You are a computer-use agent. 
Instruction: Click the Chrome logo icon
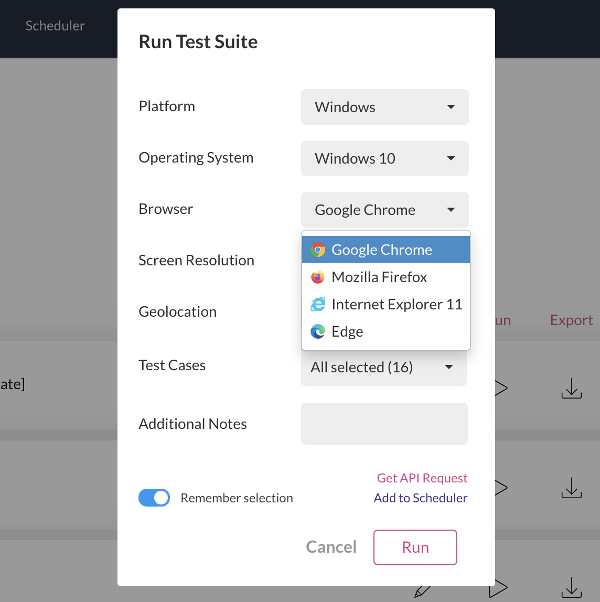[x=318, y=250]
